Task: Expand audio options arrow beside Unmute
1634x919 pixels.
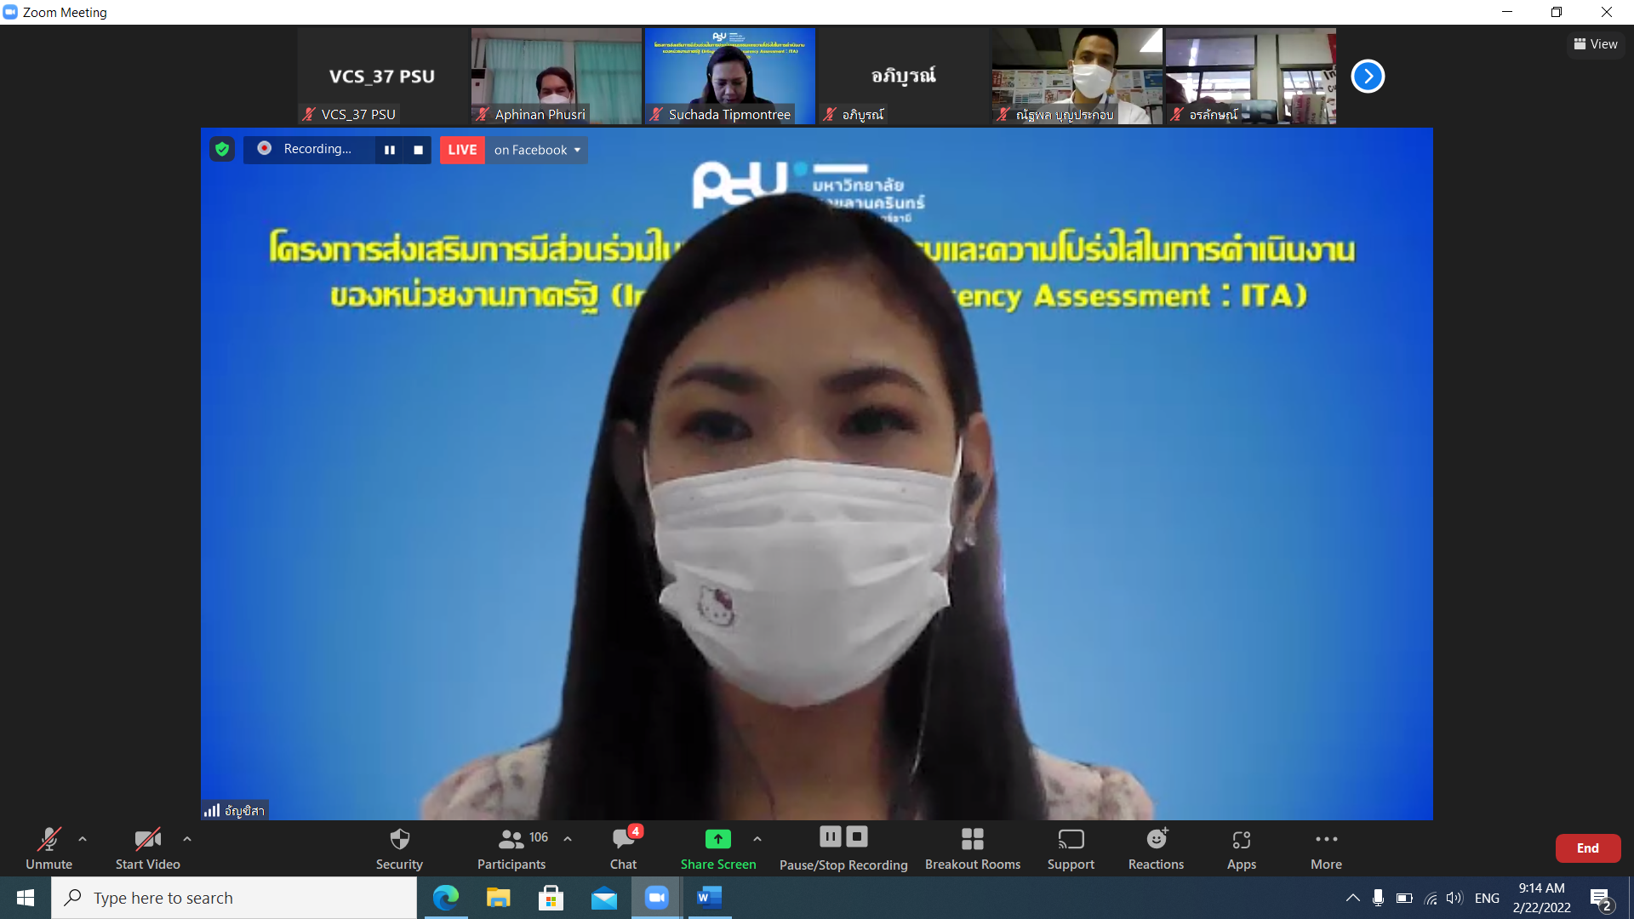Action: [x=83, y=839]
